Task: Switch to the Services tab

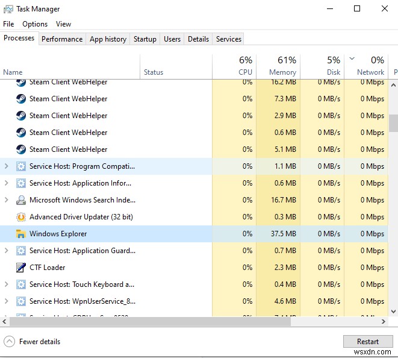Action: [228, 39]
